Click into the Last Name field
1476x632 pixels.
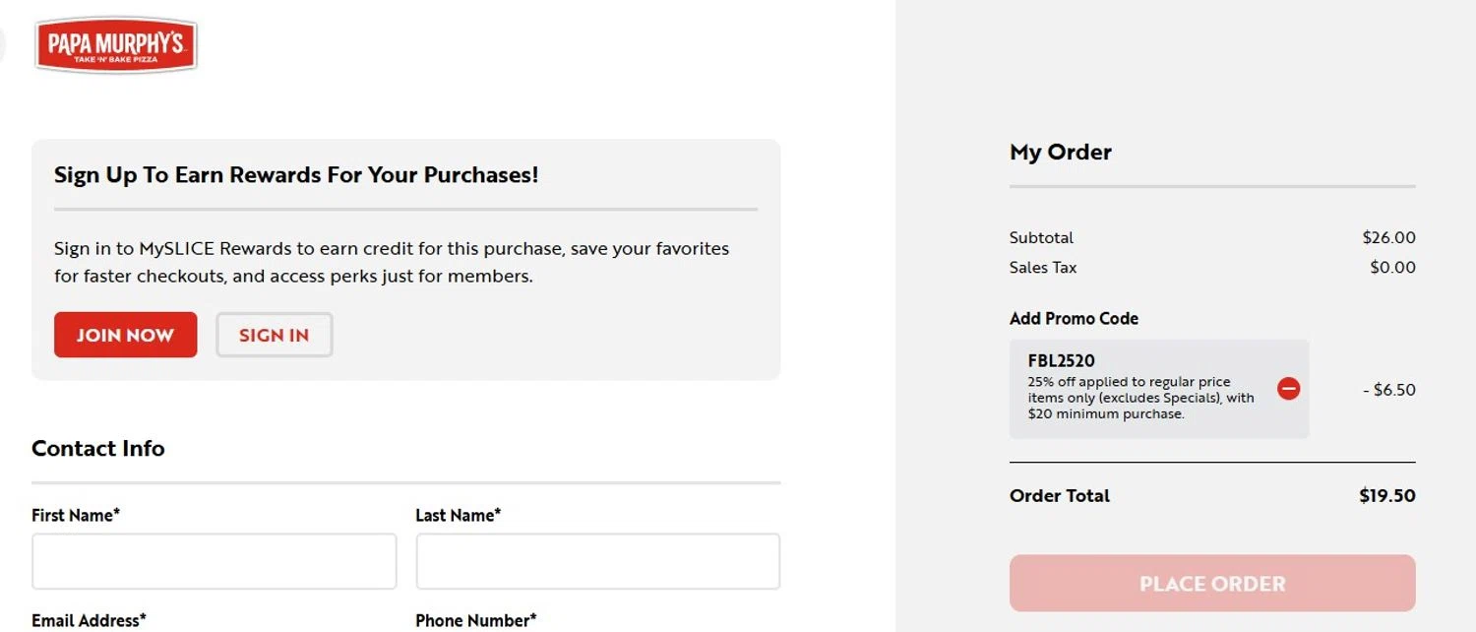pos(597,561)
